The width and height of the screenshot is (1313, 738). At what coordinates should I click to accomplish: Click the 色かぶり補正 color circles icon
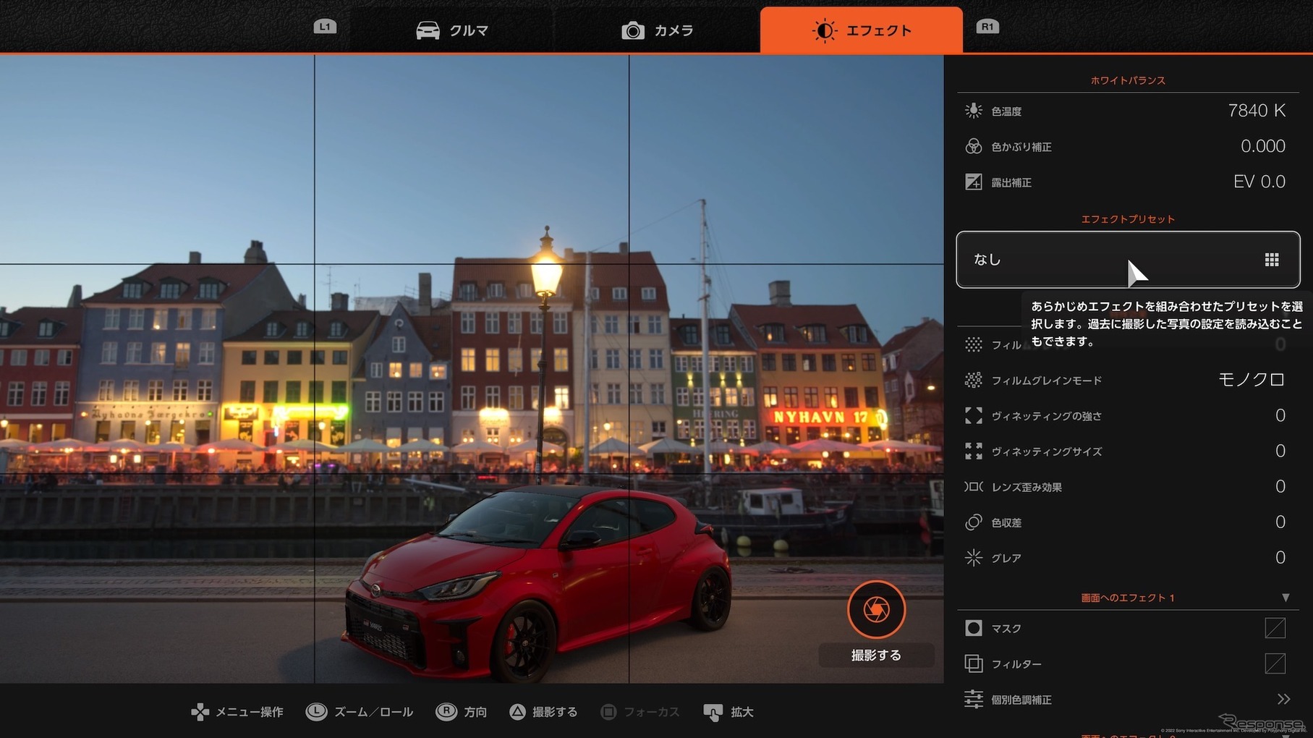click(x=974, y=146)
